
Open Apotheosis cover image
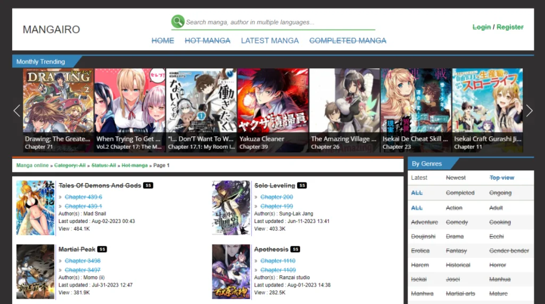pyautogui.click(x=231, y=272)
